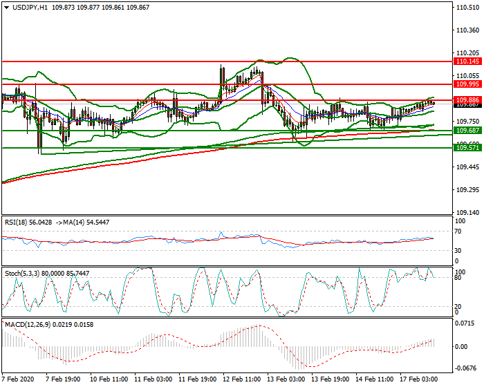Select the red 110.145 resistance price label
This screenshot has height=387, width=484.
pos(468,62)
